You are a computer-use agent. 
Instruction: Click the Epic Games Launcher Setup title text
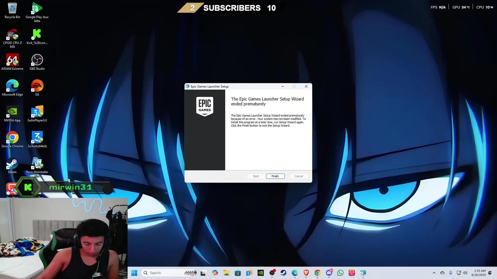coord(210,86)
